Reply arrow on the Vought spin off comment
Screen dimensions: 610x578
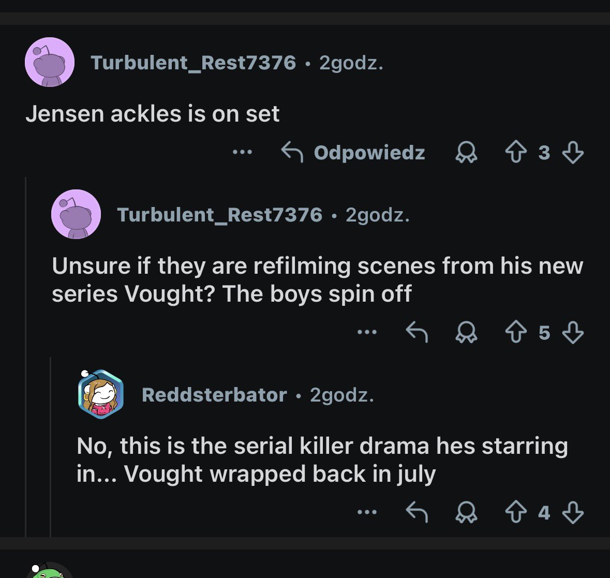(x=416, y=332)
